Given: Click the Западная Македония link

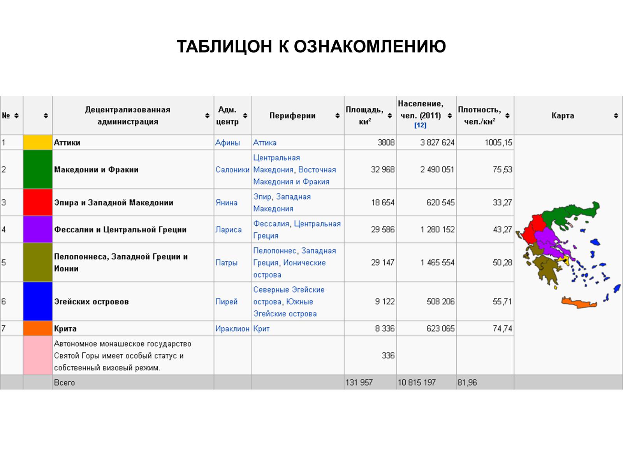Looking at the screenshot, I should pyautogui.click(x=282, y=202).
